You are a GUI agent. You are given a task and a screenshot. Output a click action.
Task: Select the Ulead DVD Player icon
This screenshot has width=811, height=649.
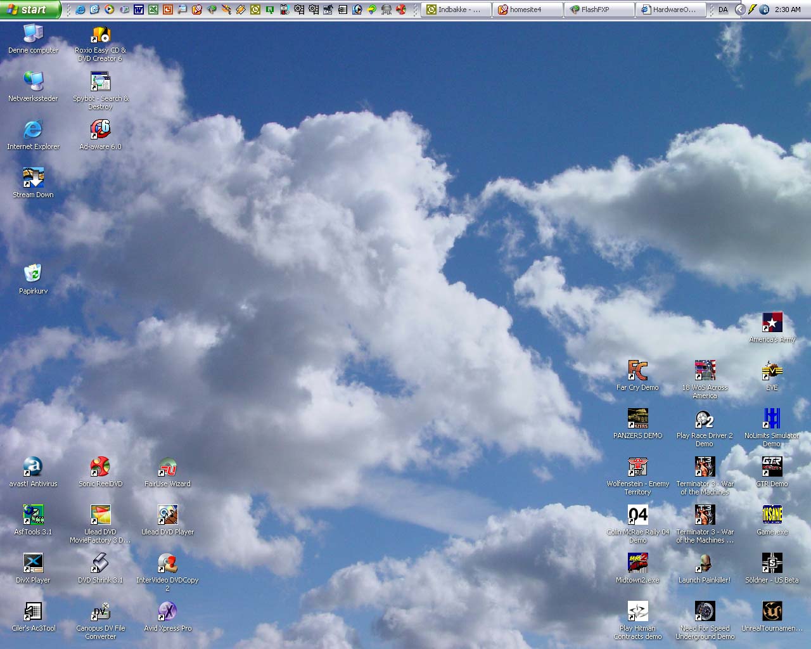167,521
